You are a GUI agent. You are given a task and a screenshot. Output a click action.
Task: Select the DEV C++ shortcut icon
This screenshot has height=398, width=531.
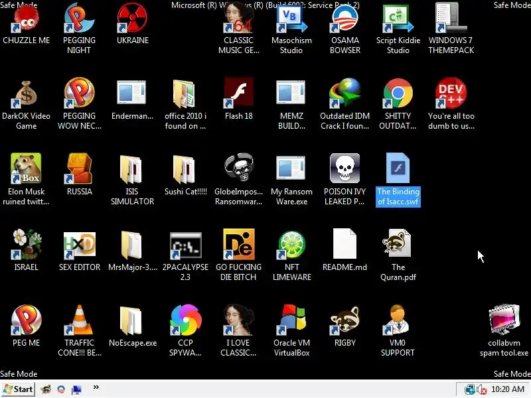451,93
